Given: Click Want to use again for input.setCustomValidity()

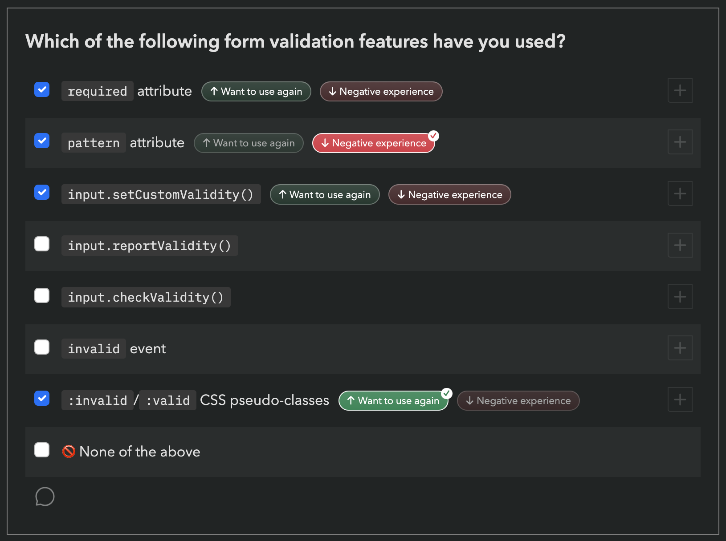Looking at the screenshot, I should point(325,194).
